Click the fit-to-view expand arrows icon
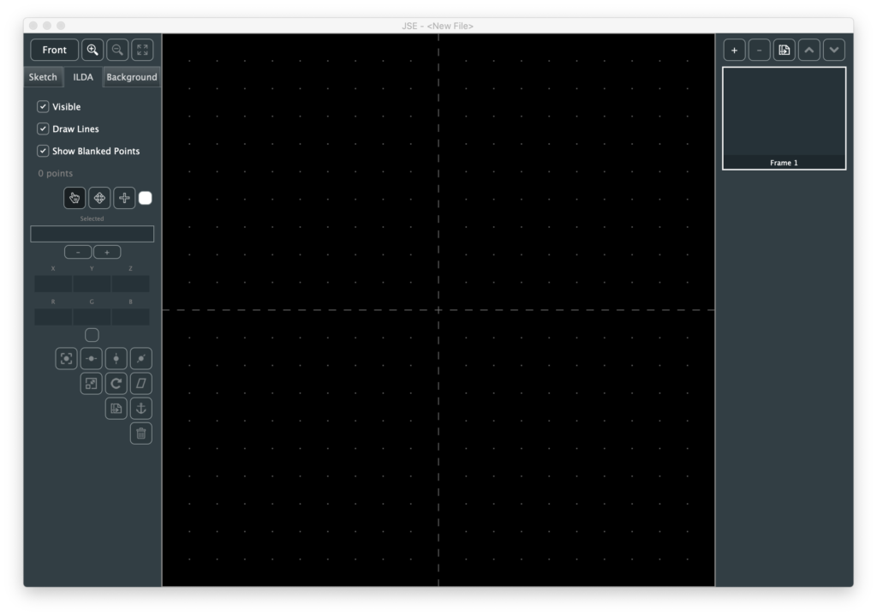The width and height of the screenshot is (877, 616). pyautogui.click(x=142, y=50)
